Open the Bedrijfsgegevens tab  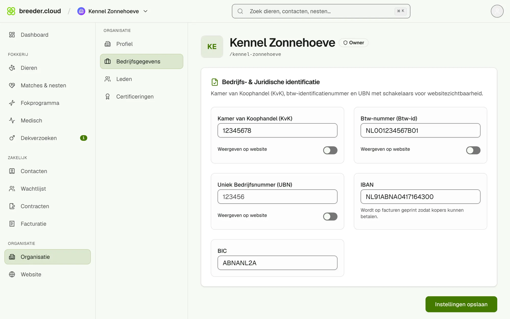tap(142, 62)
